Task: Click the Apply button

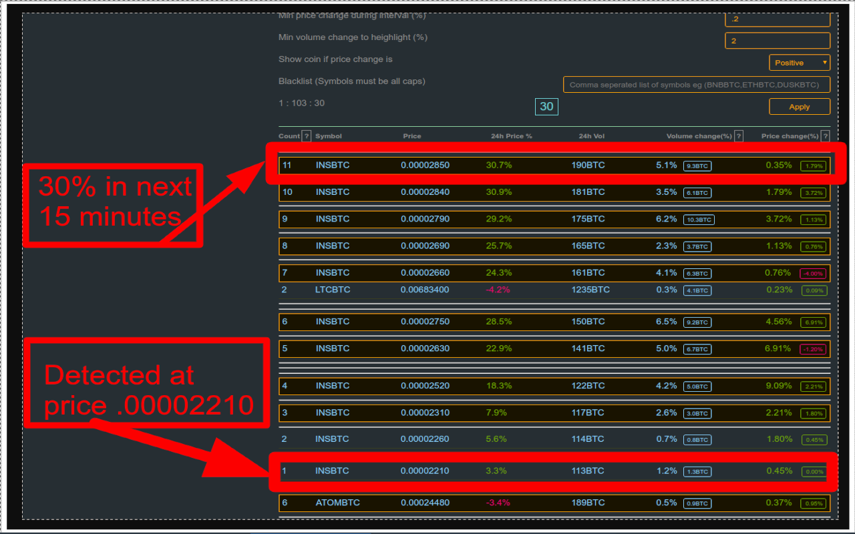Action: point(800,107)
